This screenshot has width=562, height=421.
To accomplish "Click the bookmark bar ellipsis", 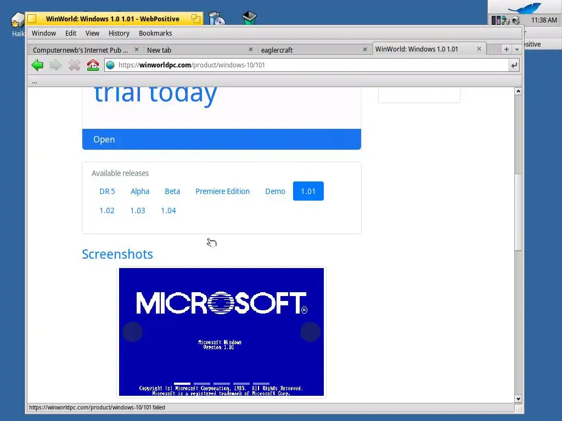I will point(35,82).
